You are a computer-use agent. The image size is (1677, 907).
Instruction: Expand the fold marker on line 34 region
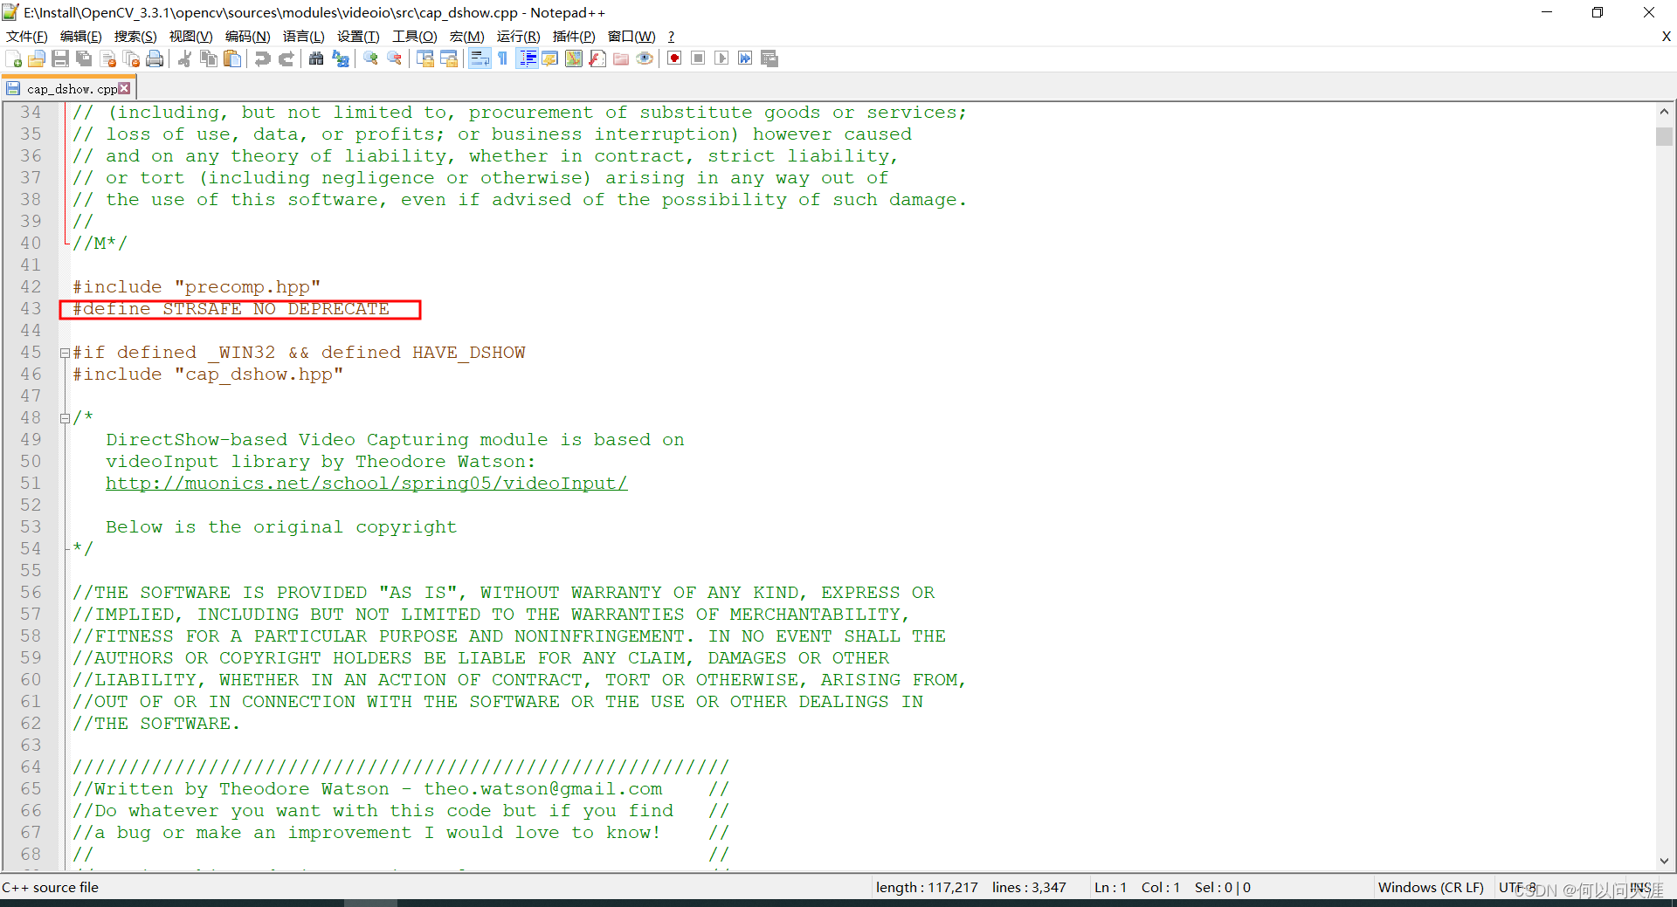[x=66, y=112]
